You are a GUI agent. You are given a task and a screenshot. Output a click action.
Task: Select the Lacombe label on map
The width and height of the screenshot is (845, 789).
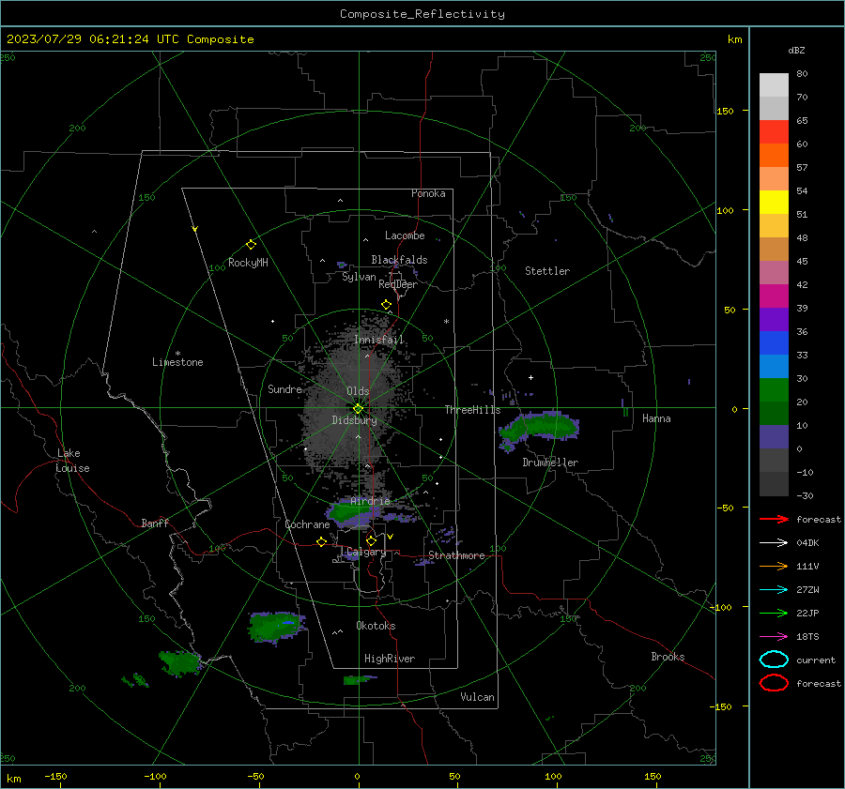click(405, 235)
